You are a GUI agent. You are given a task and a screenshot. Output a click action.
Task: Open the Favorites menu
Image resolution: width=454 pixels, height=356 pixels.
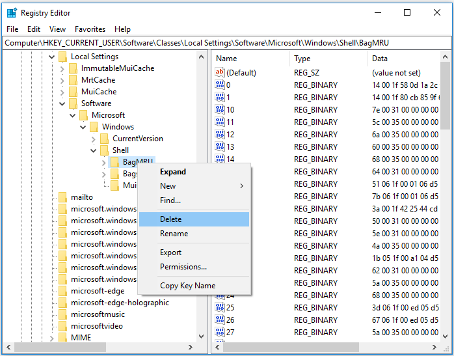click(x=90, y=29)
